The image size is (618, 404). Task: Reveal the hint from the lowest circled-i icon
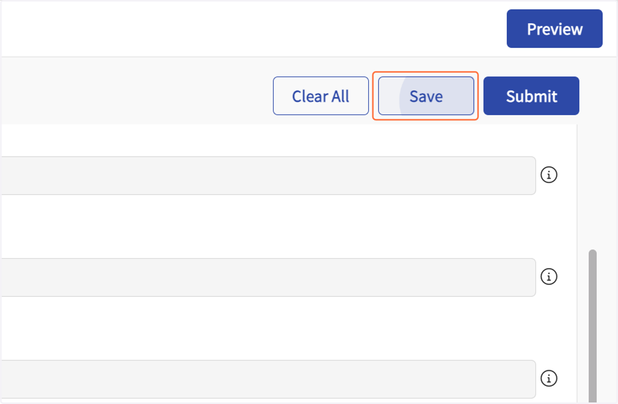(549, 379)
